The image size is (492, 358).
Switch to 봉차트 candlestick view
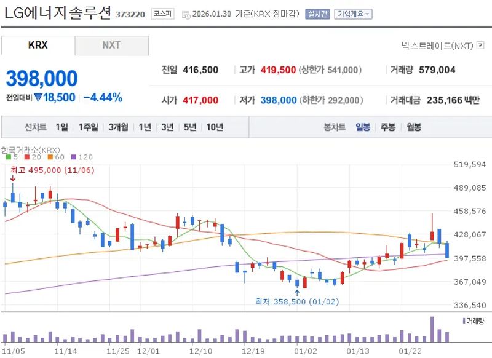tap(334, 127)
